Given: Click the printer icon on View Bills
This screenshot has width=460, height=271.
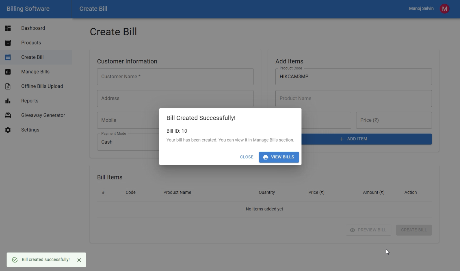Looking at the screenshot, I should point(265,157).
